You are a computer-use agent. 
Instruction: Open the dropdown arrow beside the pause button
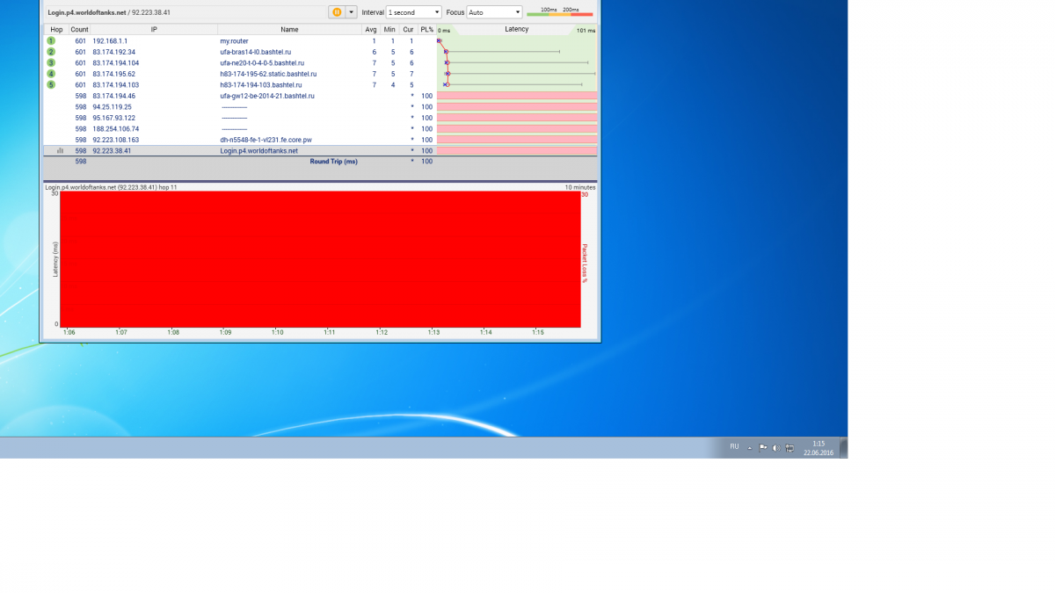pyautogui.click(x=352, y=12)
